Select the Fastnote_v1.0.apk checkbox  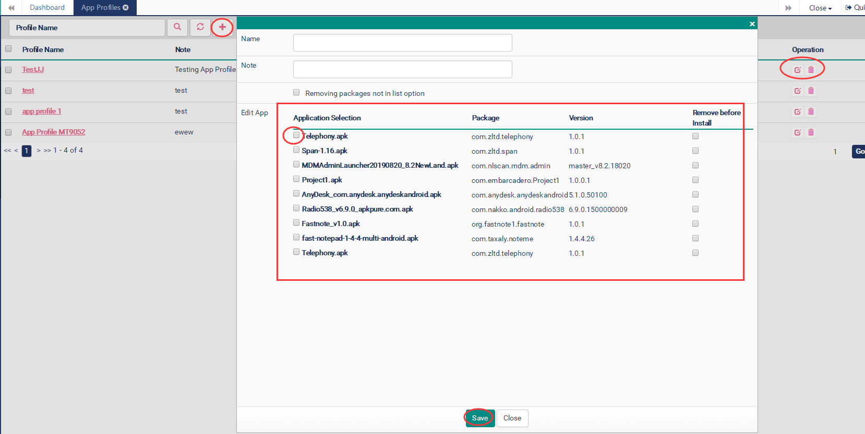(296, 223)
